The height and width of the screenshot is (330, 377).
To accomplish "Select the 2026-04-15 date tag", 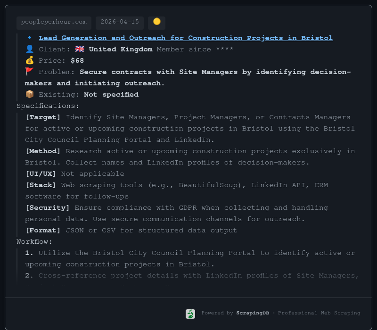I will [120, 22].
